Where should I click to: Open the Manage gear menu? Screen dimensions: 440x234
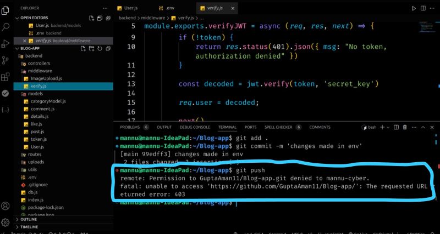pyautogui.click(x=5, y=222)
